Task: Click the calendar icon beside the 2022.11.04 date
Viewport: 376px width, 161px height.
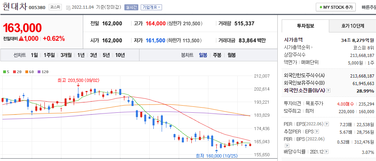Action: (68, 8)
